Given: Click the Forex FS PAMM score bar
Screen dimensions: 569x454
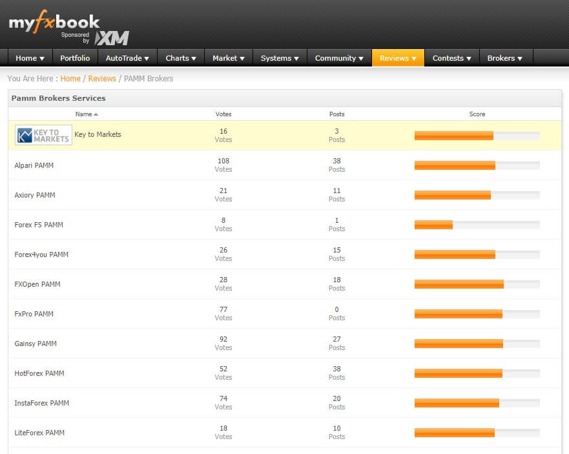Looking at the screenshot, I should point(477,225).
